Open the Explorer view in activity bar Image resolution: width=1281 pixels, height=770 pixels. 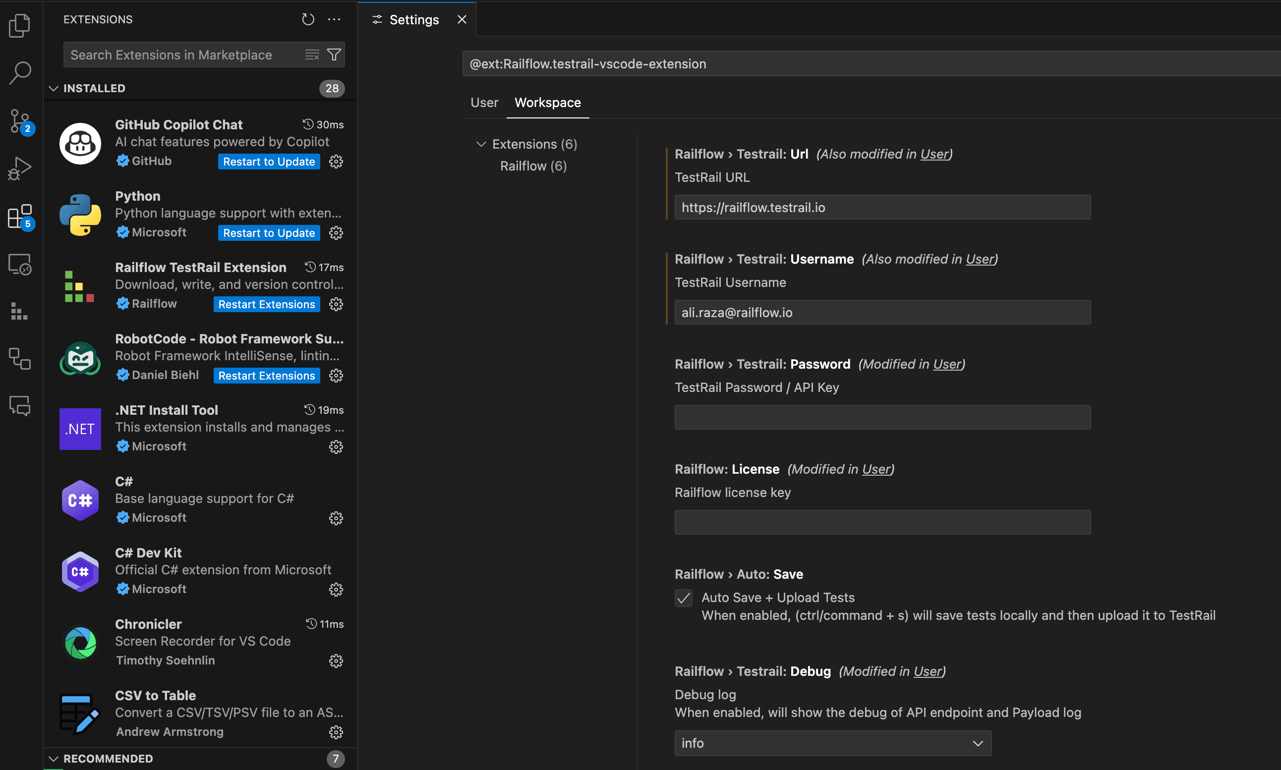[20, 25]
